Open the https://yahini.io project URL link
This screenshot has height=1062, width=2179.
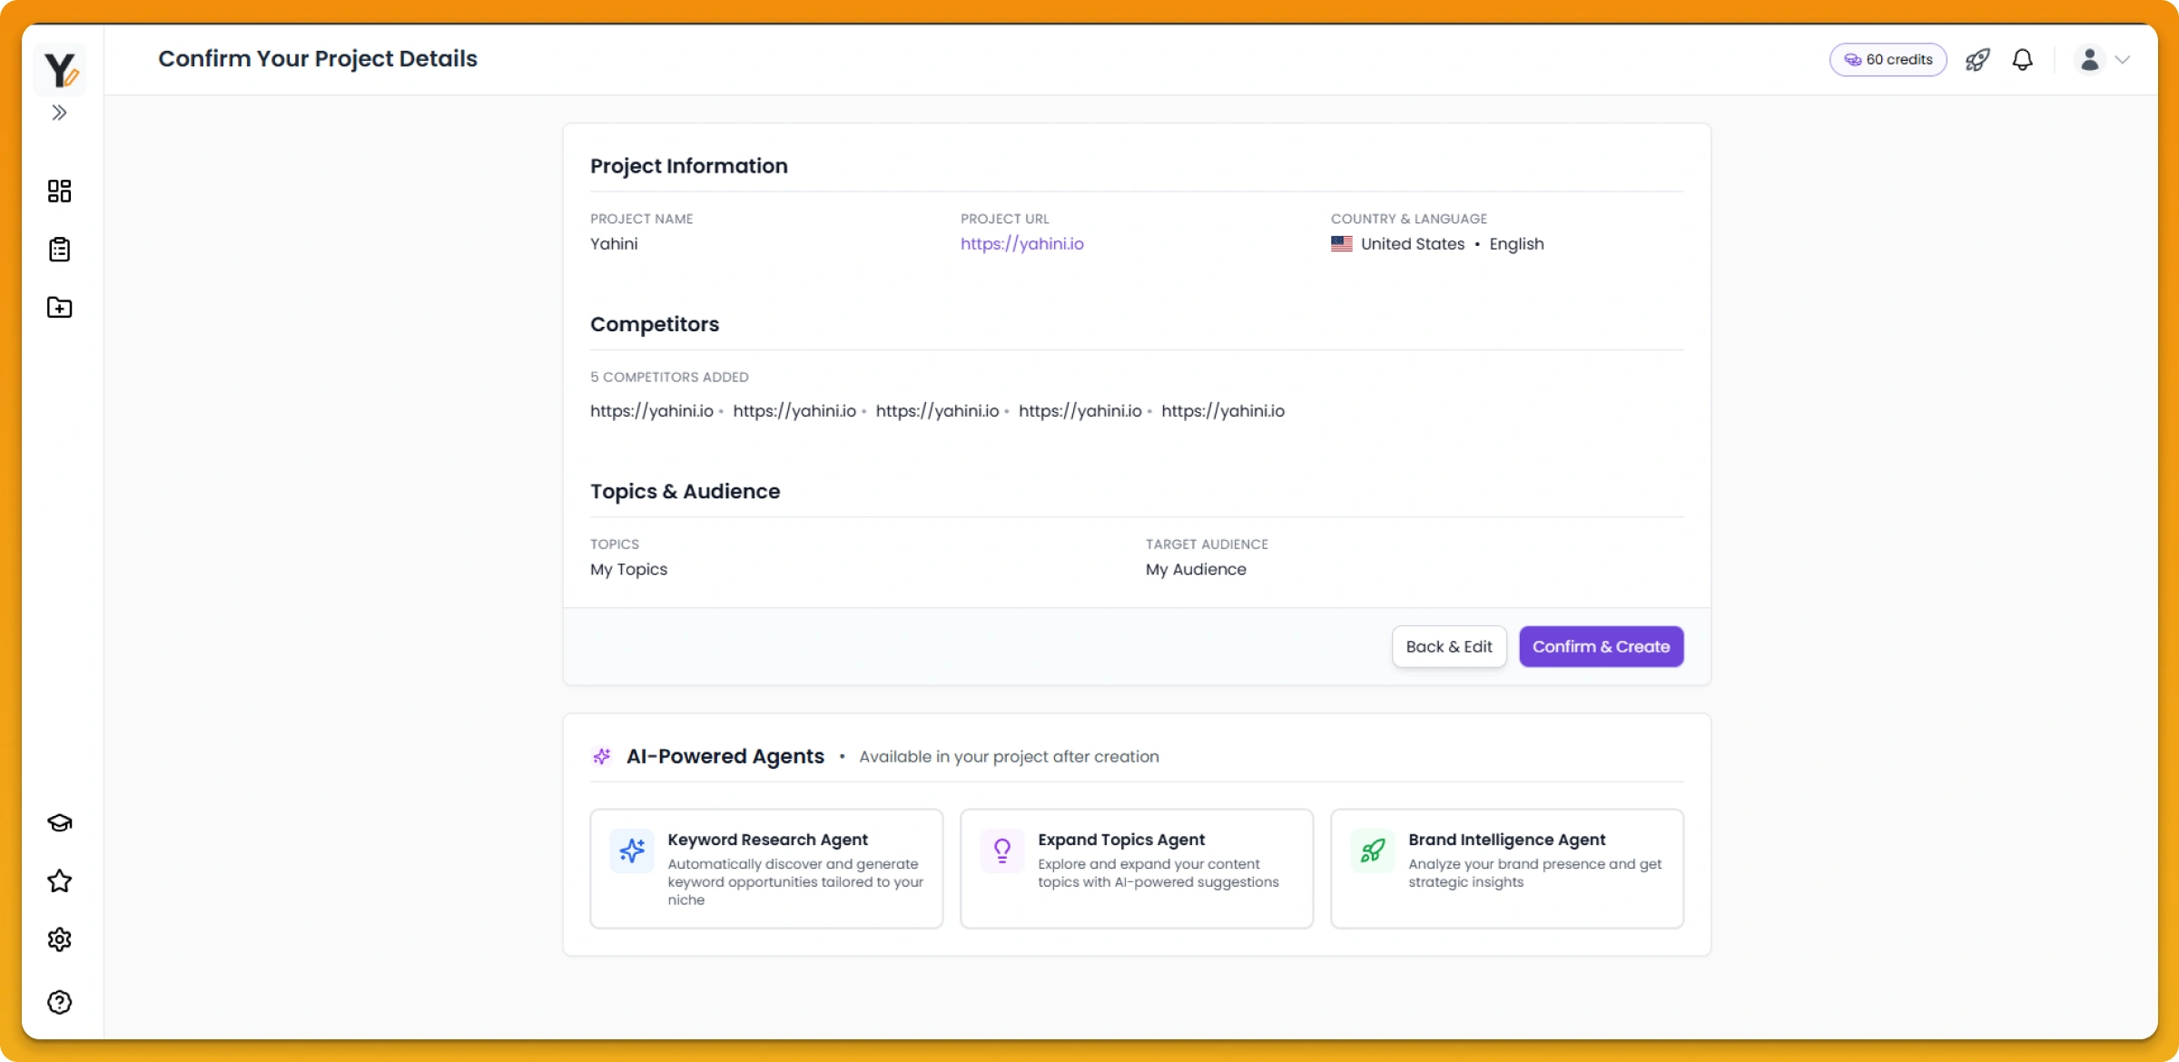click(1021, 244)
